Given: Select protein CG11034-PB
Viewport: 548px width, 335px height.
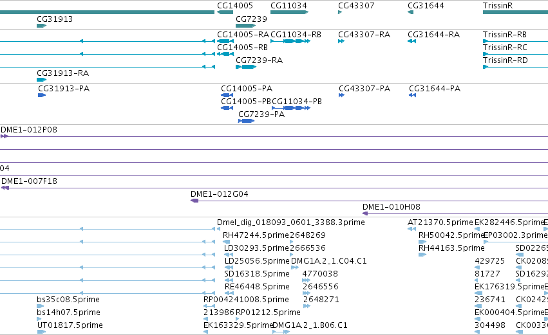Looking at the screenshot, I should (x=297, y=102).
